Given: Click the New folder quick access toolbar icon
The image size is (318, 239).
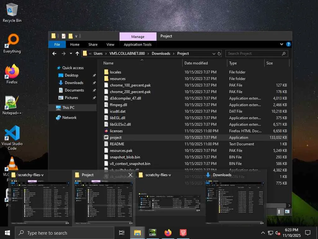Looking at the screenshot, I should pyautogui.click(x=70, y=36).
